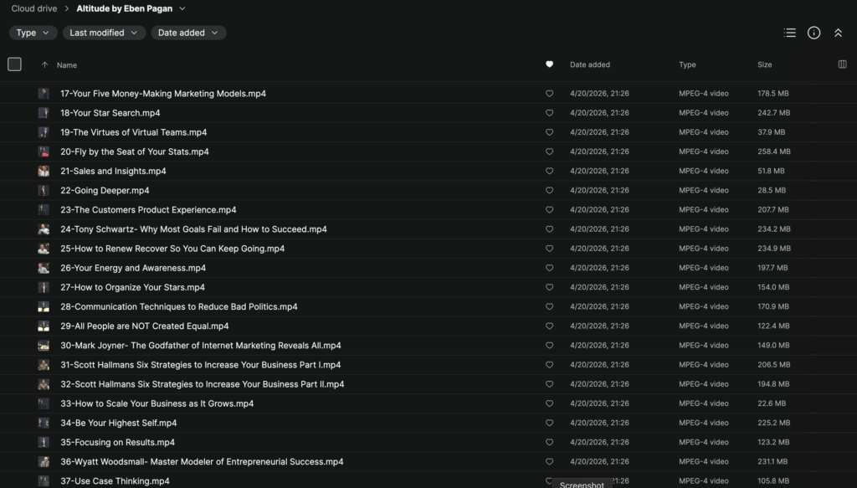Toggle heart for 17-Your Five Money-Making video
The width and height of the screenshot is (857, 488).
pos(549,94)
